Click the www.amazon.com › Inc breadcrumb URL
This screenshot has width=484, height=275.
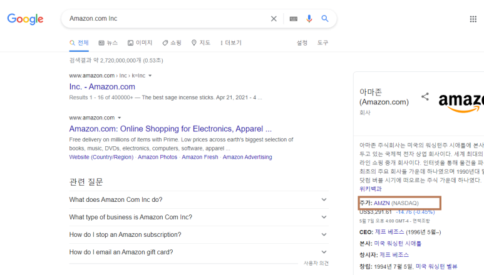[107, 76]
